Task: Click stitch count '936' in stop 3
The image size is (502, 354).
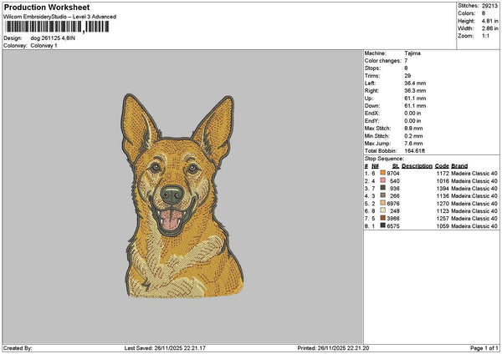Action: point(395,189)
